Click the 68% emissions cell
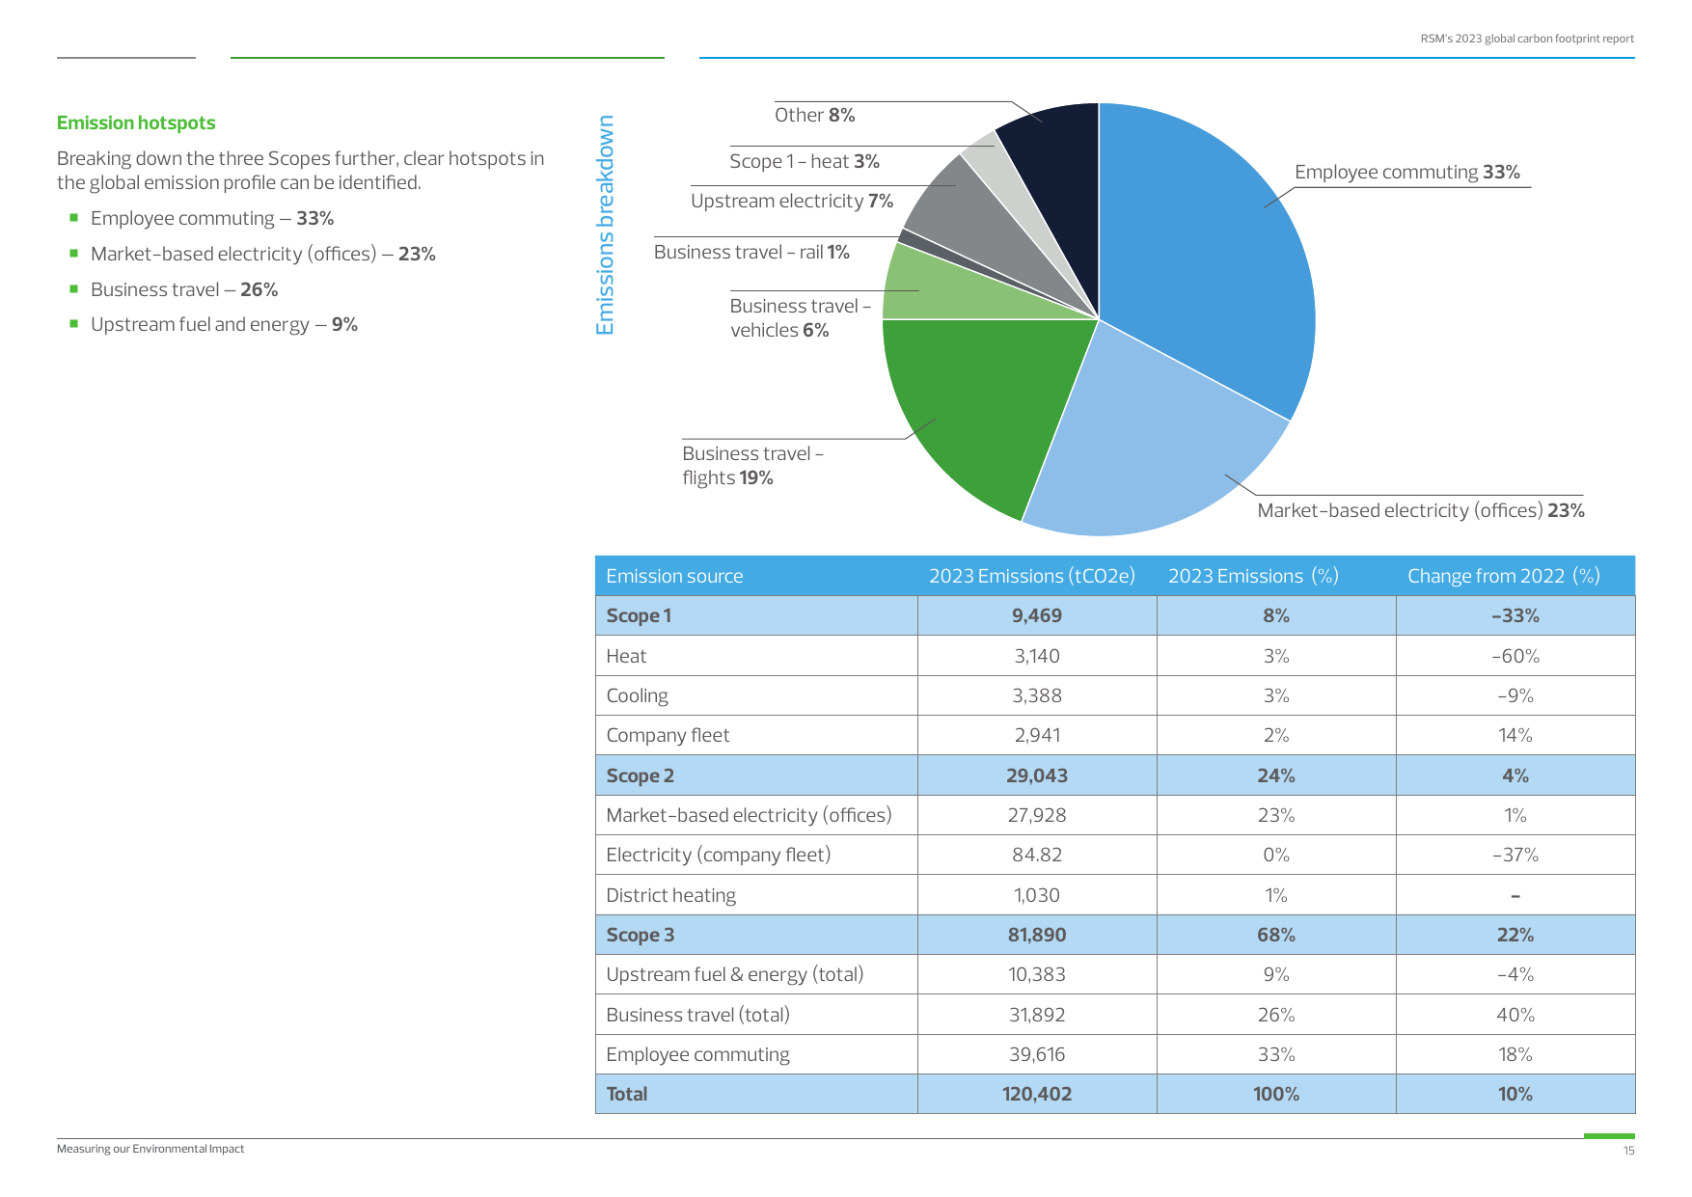This screenshot has height=1197, width=1692. tap(1276, 935)
